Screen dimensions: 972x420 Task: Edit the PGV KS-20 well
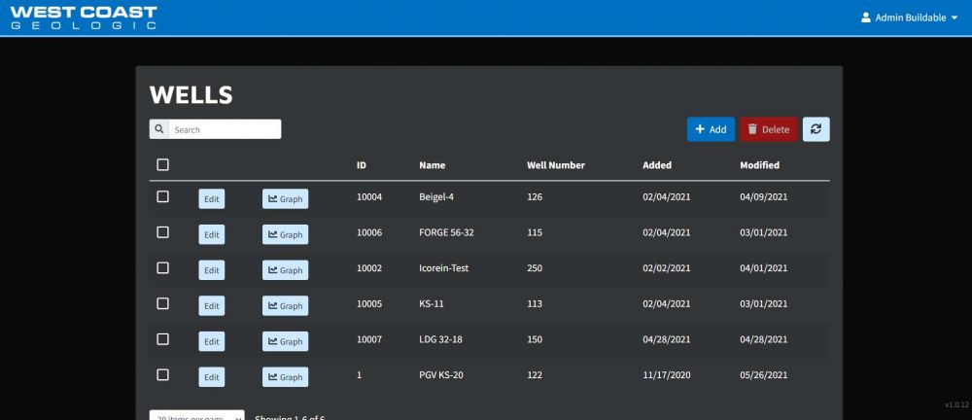click(211, 377)
